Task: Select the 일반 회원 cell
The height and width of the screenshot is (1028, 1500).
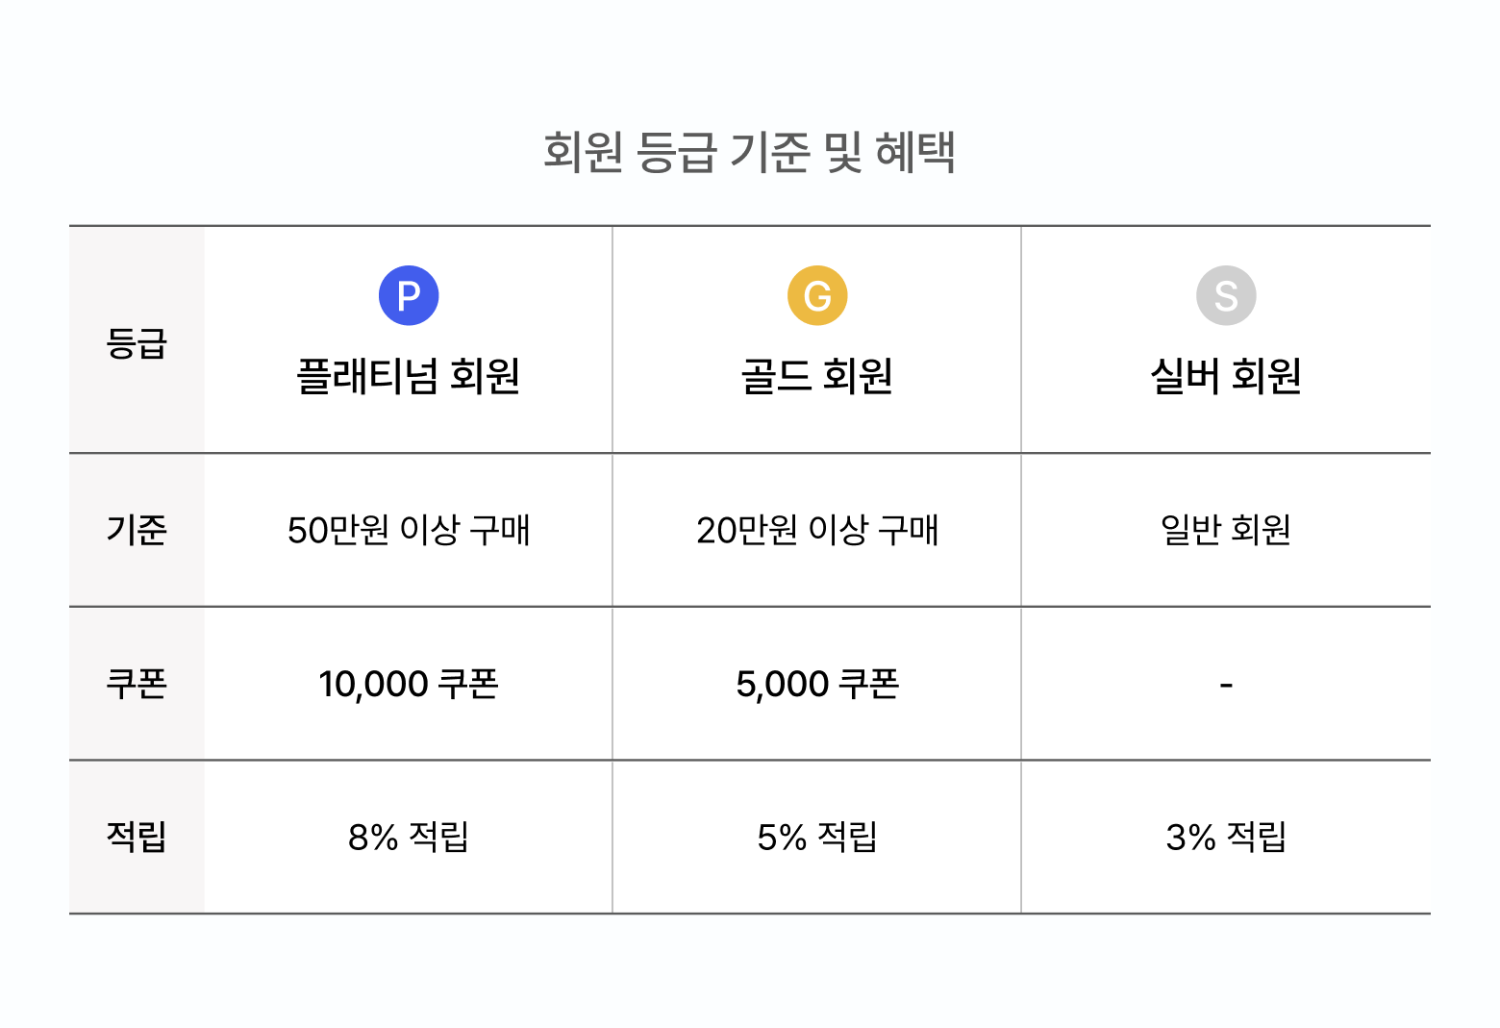Action: [x=1226, y=530]
